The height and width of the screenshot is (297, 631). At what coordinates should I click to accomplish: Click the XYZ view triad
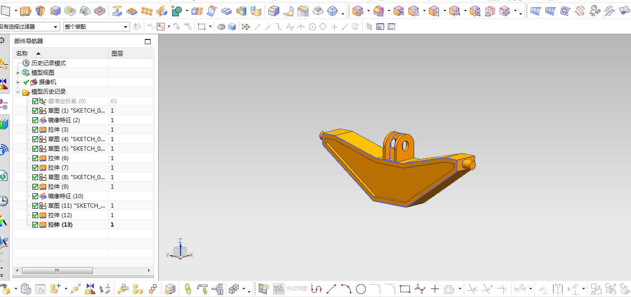(x=179, y=250)
